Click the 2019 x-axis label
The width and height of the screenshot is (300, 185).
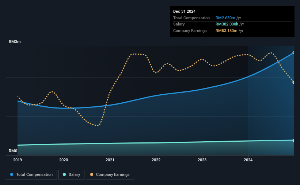pos(18,160)
